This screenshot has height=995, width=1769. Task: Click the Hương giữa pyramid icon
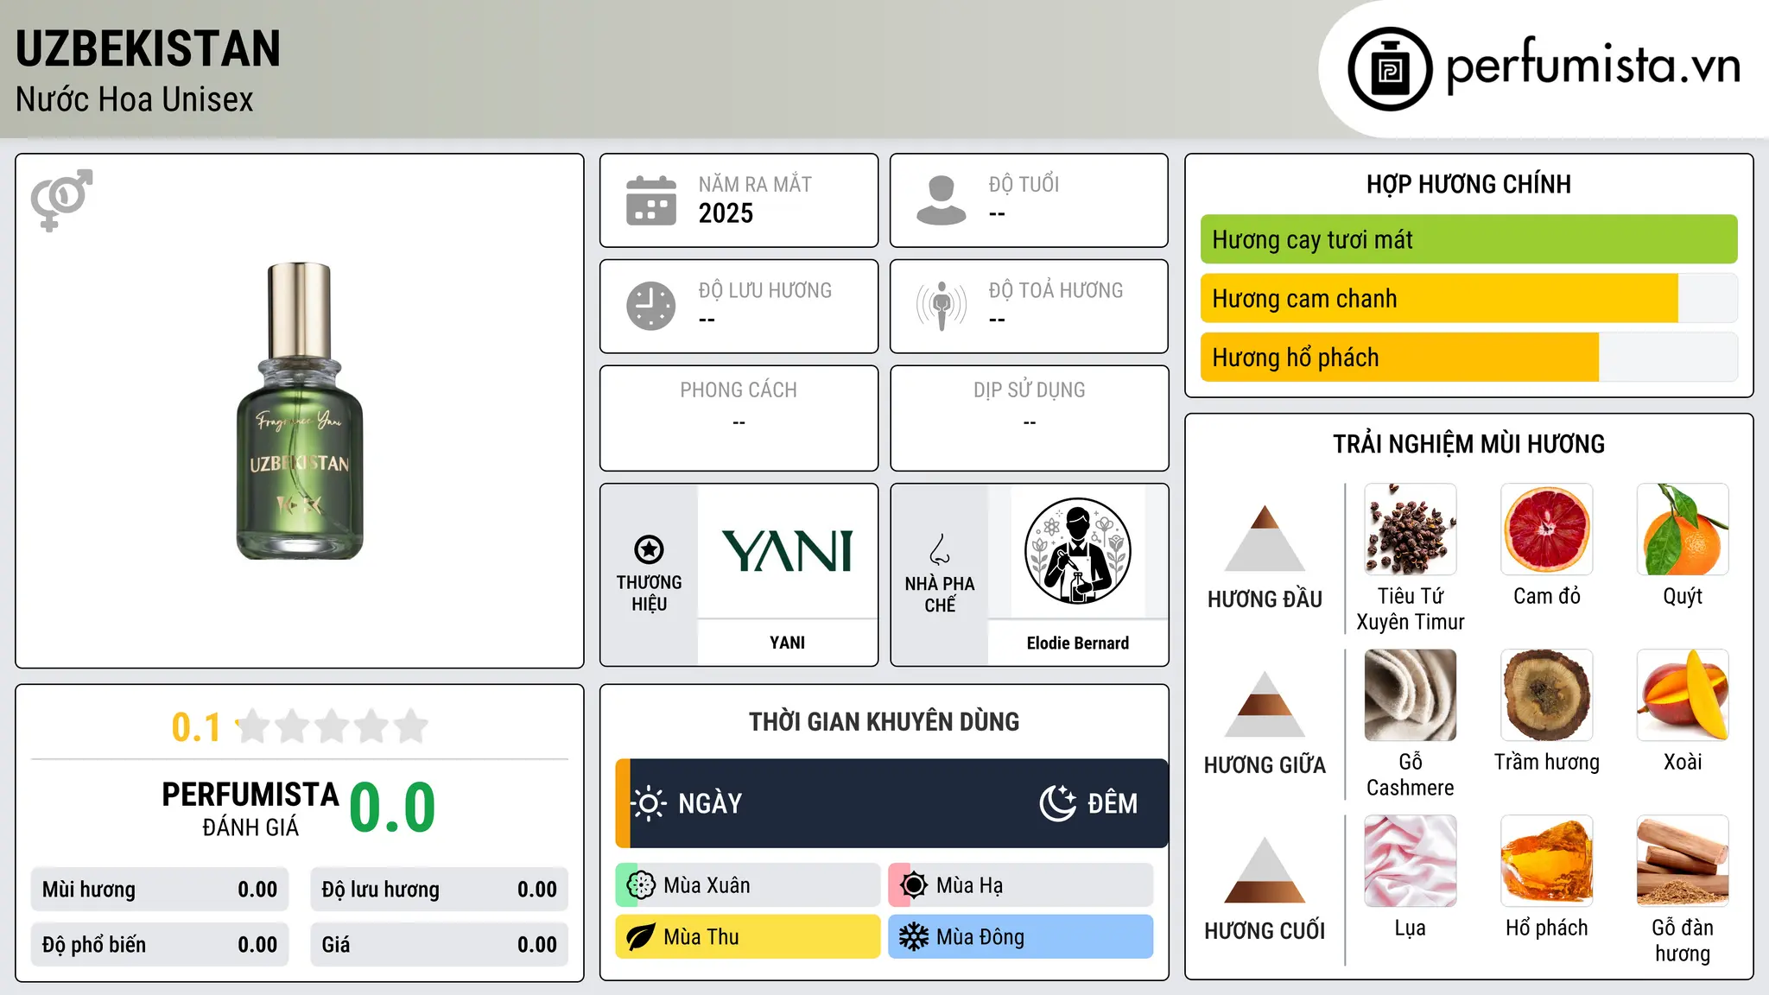pyautogui.click(x=1265, y=704)
